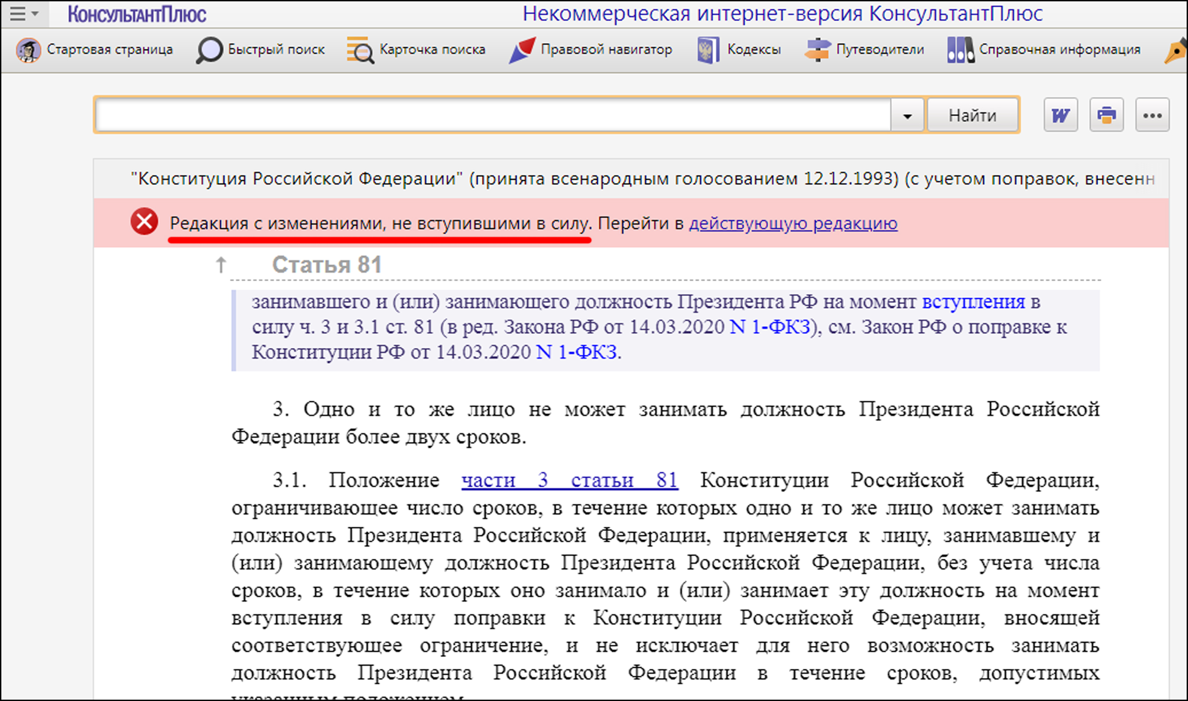Open the вступления link in note
The height and width of the screenshot is (701, 1188).
(x=974, y=302)
